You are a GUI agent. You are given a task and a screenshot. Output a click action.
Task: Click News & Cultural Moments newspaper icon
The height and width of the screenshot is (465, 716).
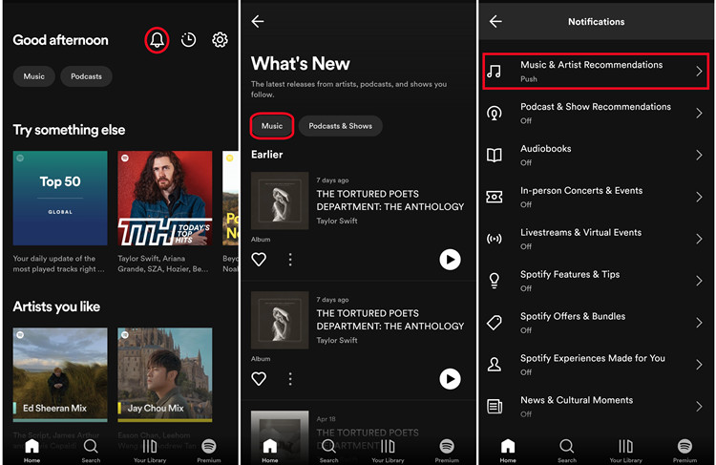[495, 406]
